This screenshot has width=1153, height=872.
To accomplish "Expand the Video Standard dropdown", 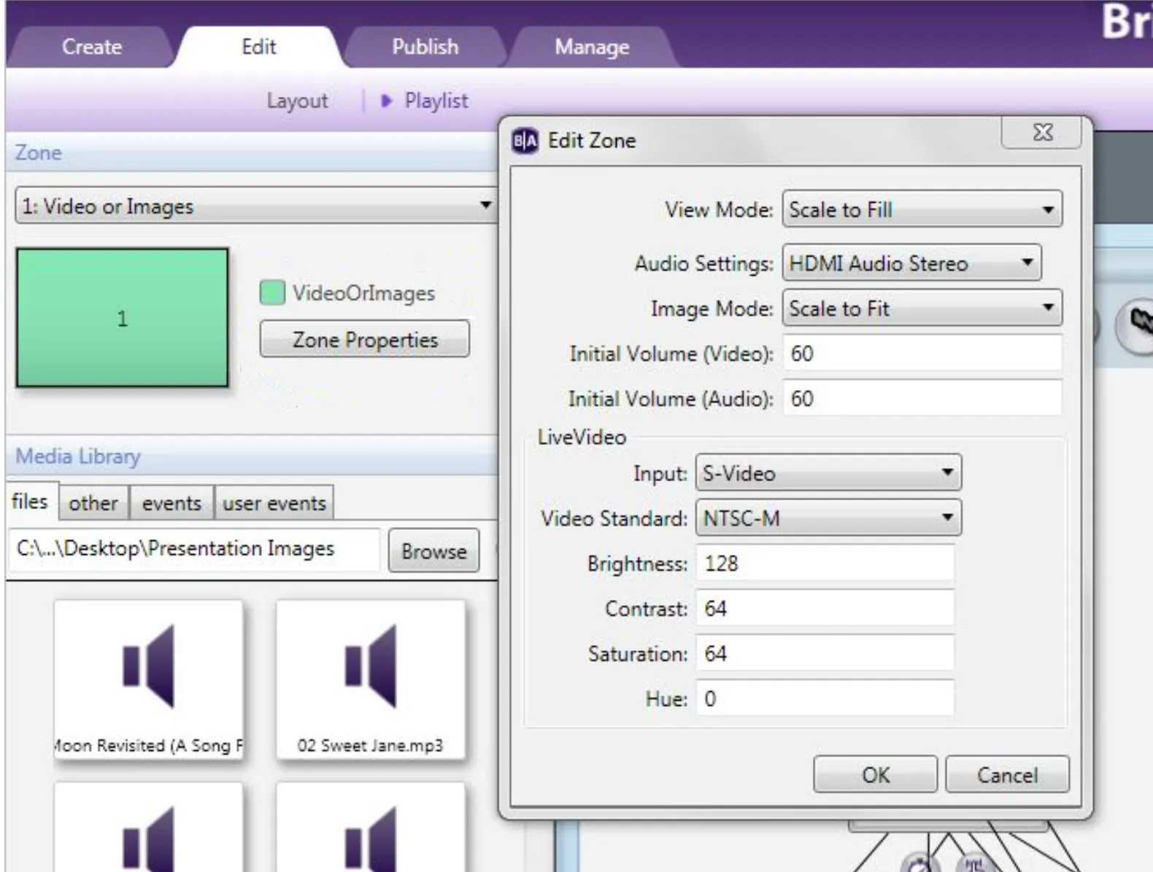I will click(x=828, y=518).
